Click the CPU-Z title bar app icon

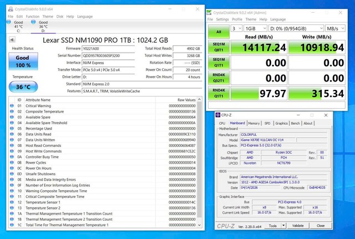(x=218, y=115)
